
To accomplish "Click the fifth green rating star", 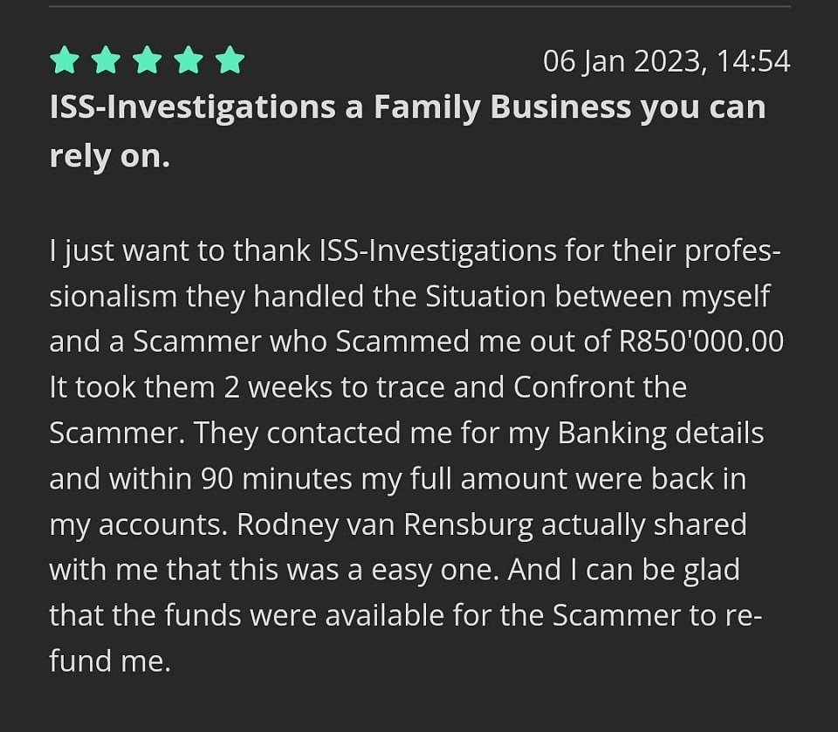I will [230, 59].
